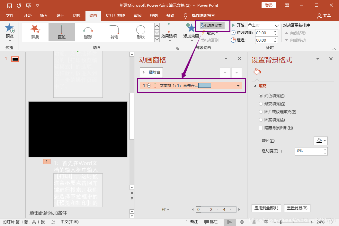The image size is (339, 226).
Task: Click the fill paint bucket icon
Action: tap(257, 71)
